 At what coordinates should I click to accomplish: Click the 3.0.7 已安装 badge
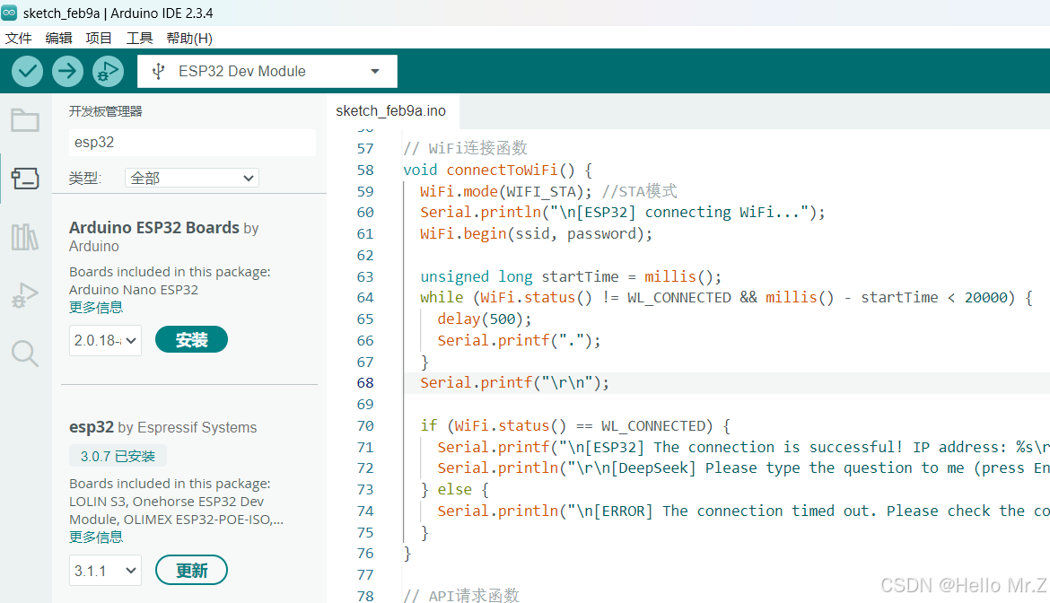[x=118, y=456]
